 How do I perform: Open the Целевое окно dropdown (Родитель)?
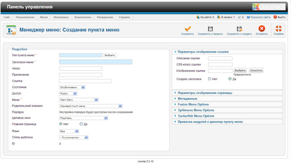pos(84,118)
